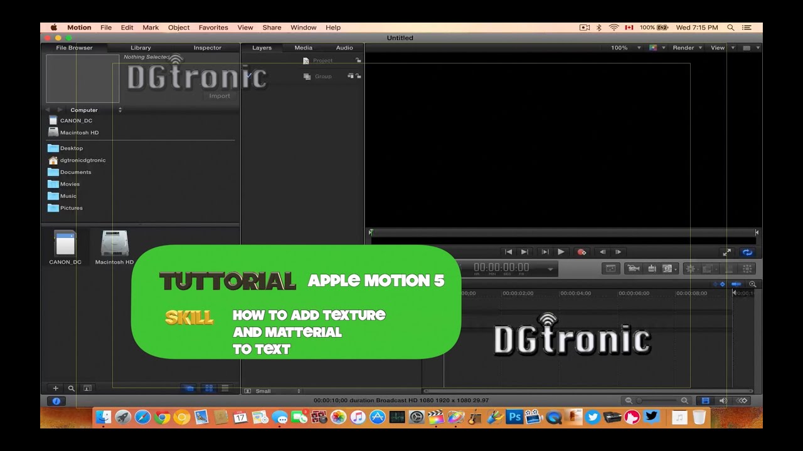Screen dimensions: 803x451
Task: Click the red Record animation button
Action: click(582, 252)
